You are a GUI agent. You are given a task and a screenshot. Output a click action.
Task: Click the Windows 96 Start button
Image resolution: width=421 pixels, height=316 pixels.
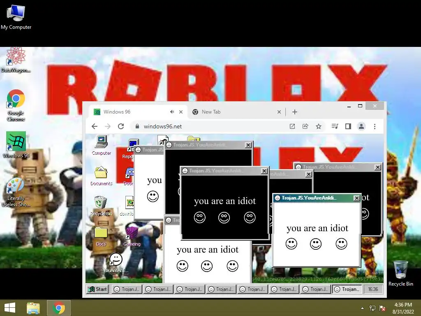pos(97,289)
